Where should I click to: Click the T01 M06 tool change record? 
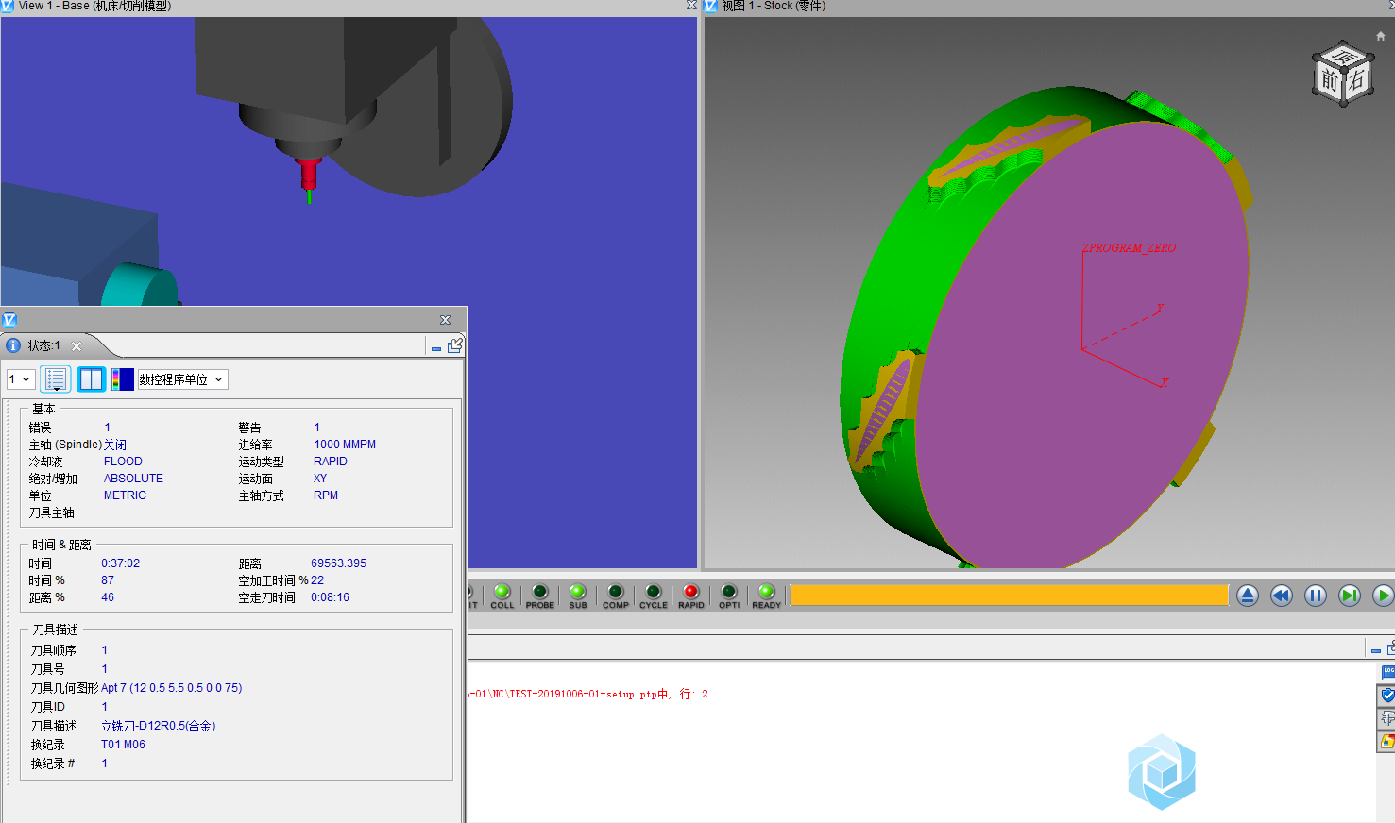[123, 745]
